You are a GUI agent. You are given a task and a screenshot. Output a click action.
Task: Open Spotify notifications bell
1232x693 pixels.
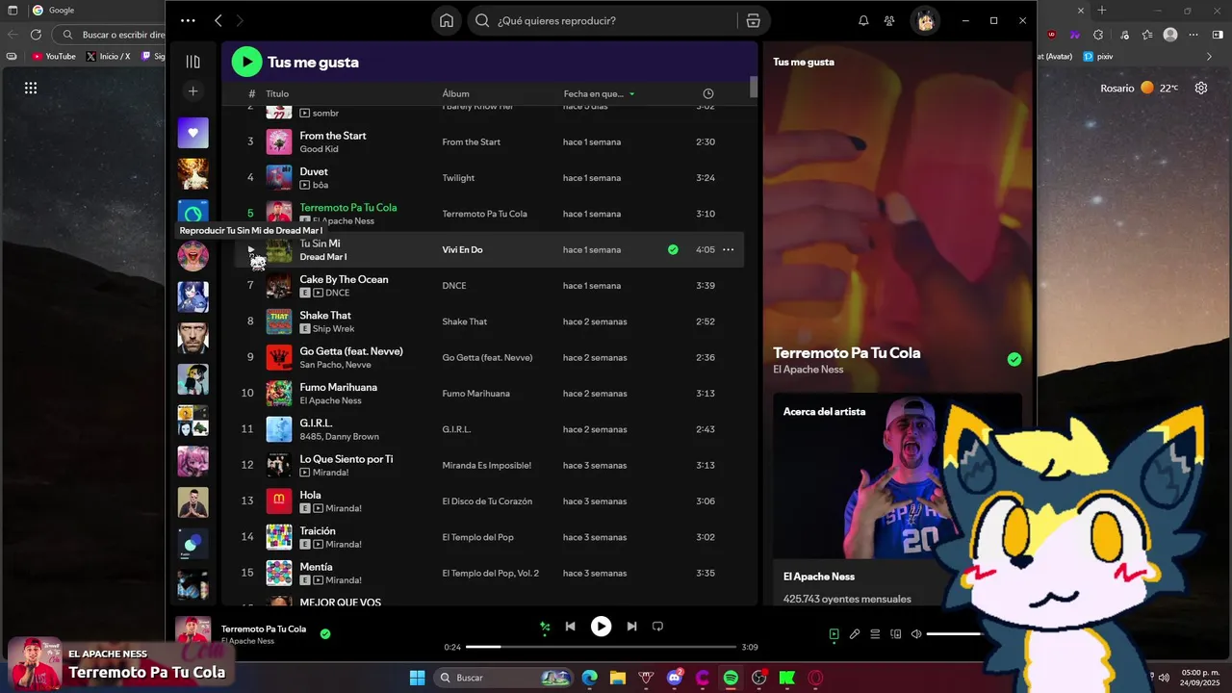(x=863, y=20)
